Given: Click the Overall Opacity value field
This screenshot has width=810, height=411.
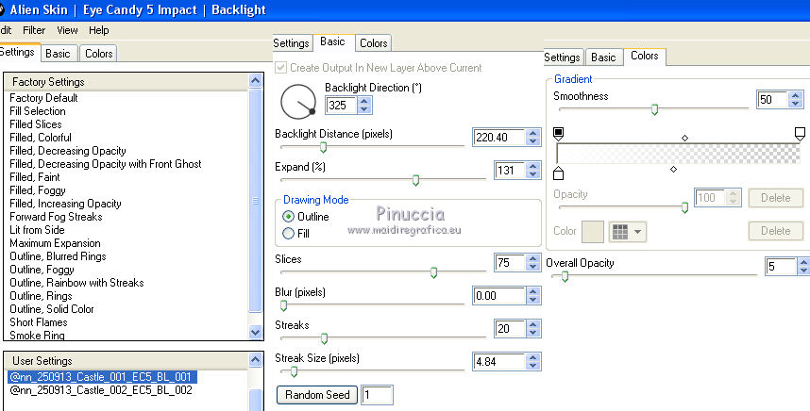Looking at the screenshot, I should pyautogui.click(x=781, y=266).
